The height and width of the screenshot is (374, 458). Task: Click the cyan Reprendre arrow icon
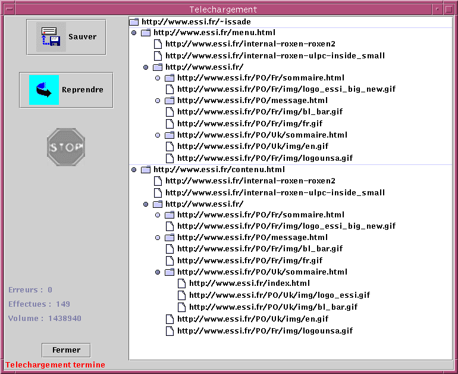(44, 90)
